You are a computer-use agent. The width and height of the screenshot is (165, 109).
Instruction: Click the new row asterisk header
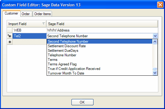pos(10,42)
